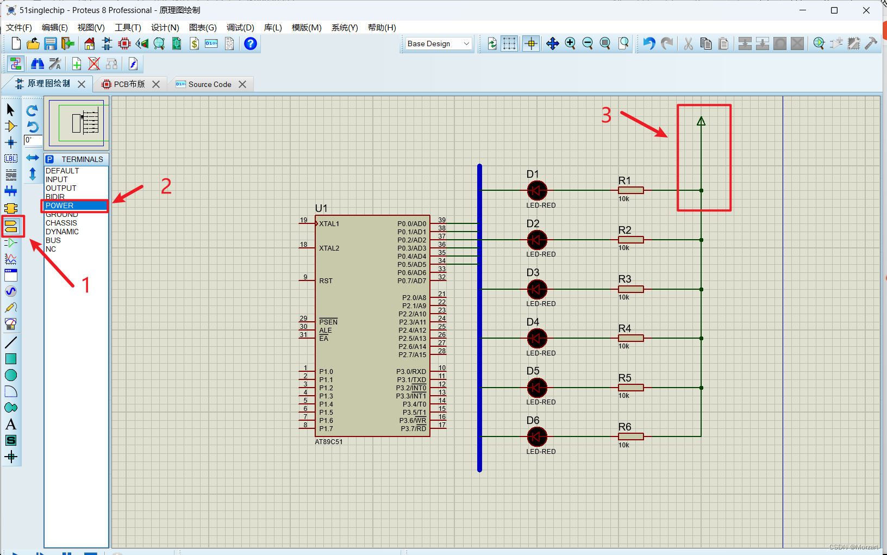Select the Terminals mode icon in left toolbar
This screenshot has height=555, width=887.
coord(11,226)
